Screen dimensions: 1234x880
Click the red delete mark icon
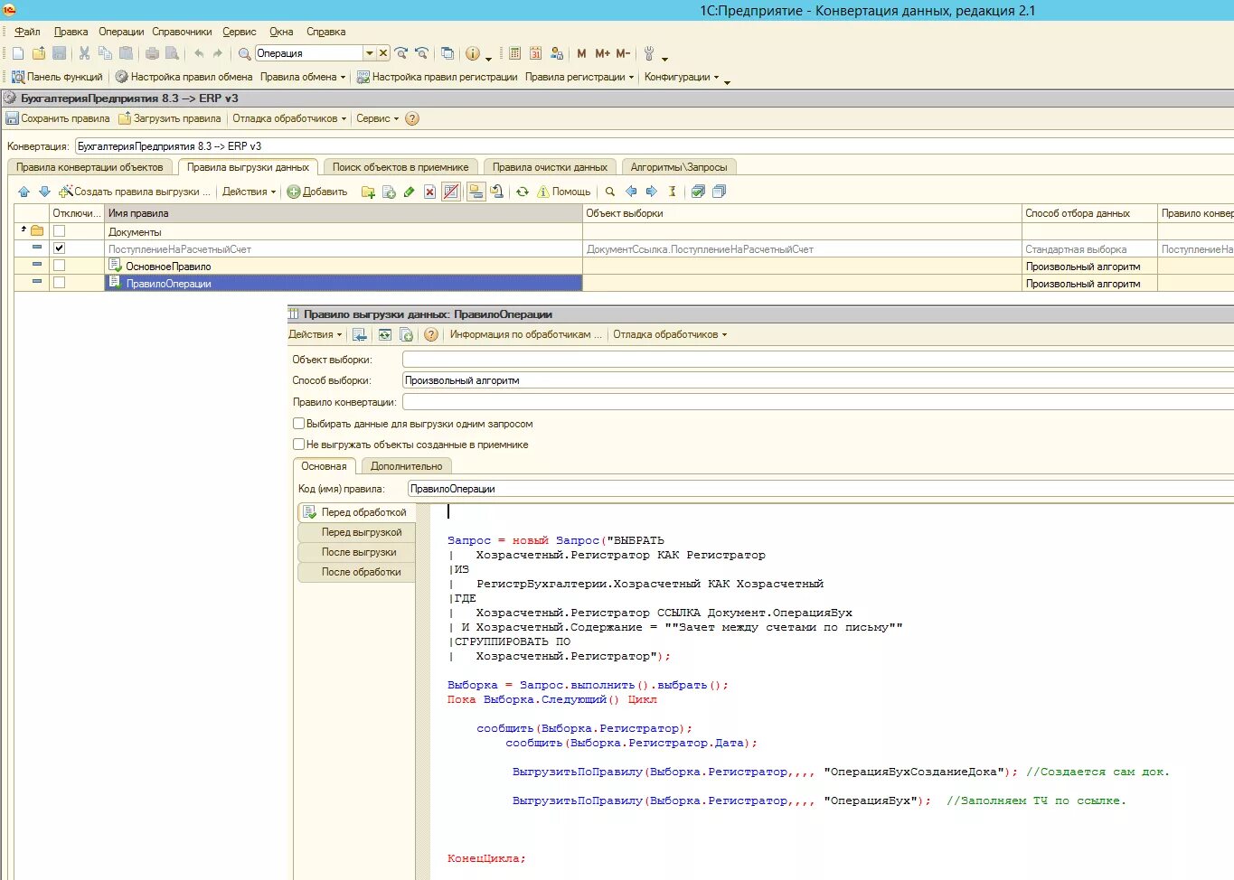tap(429, 192)
